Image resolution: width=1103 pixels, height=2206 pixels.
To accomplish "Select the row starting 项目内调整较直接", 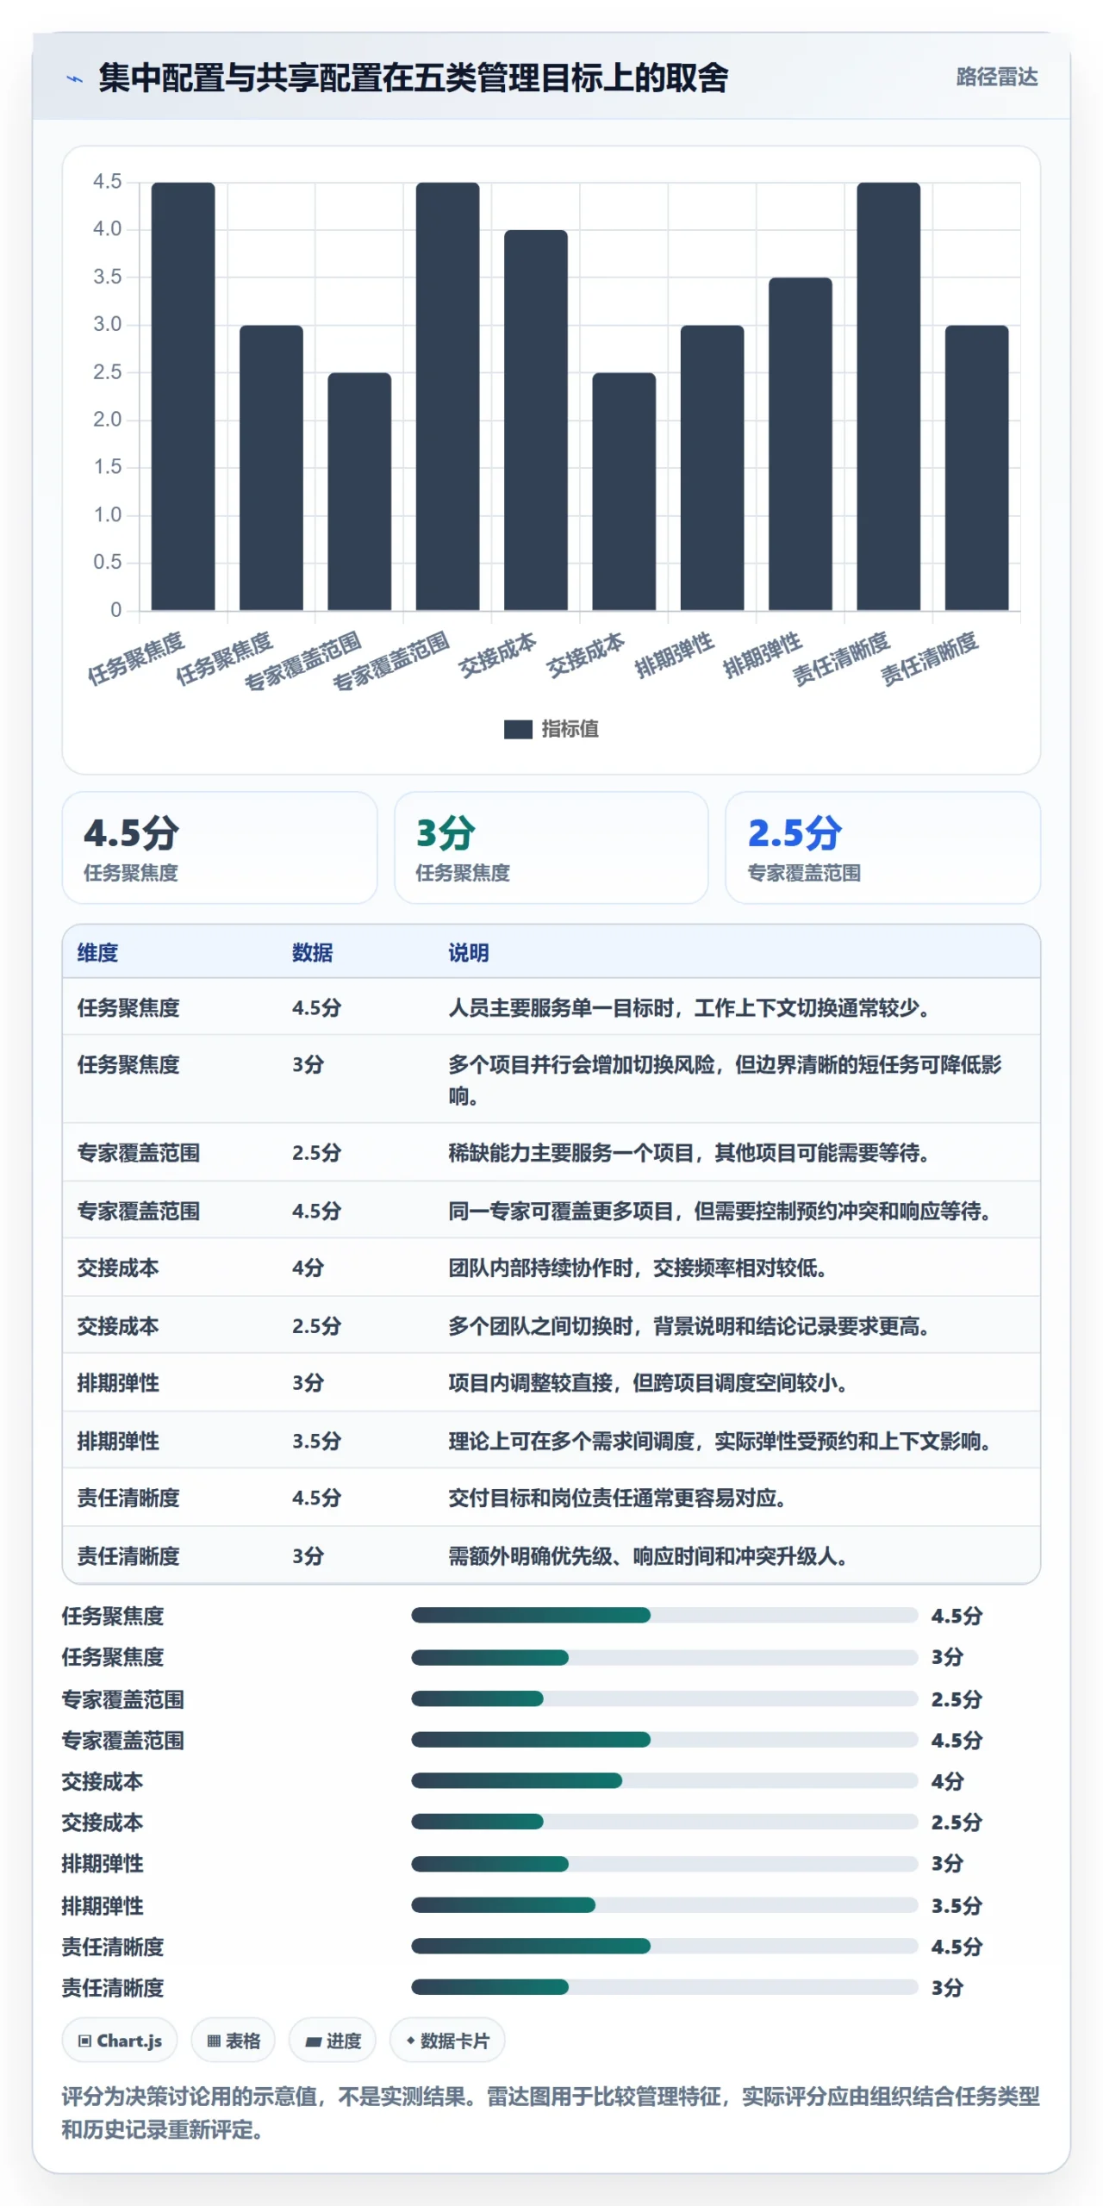I will pyautogui.click(x=551, y=1383).
